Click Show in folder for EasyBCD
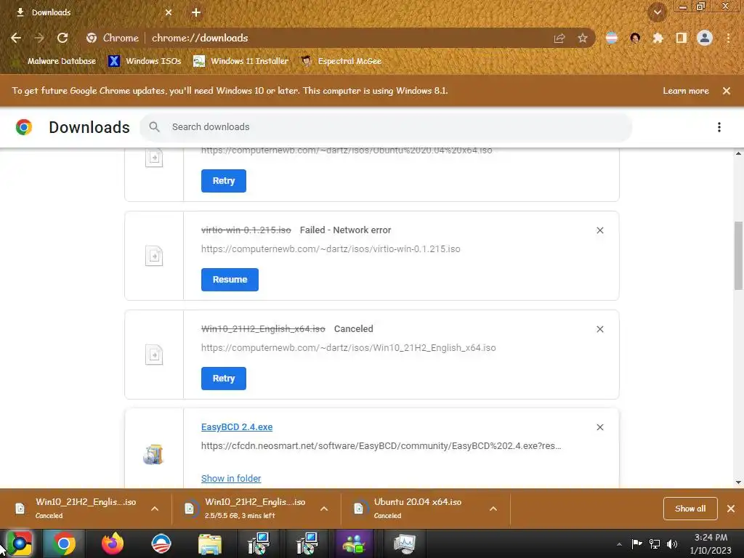 pyautogui.click(x=231, y=478)
